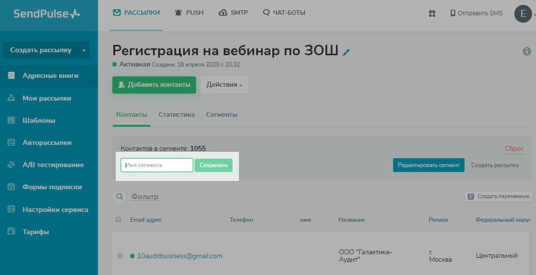Image resolution: width=536 pixels, height=275 pixels.
Task: Click the имя column header
Action: pos(305,220)
